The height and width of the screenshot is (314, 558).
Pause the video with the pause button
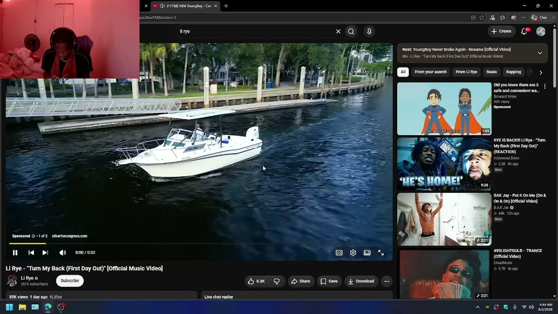pyautogui.click(x=15, y=253)
